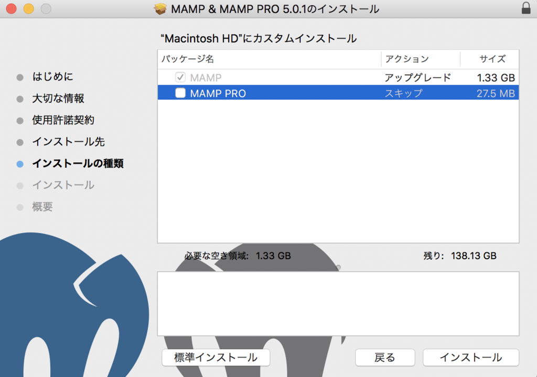Click the アップグレード action cell
This screenshot has height=377, width=537.
pyautogui.click(x=417, y=77)
